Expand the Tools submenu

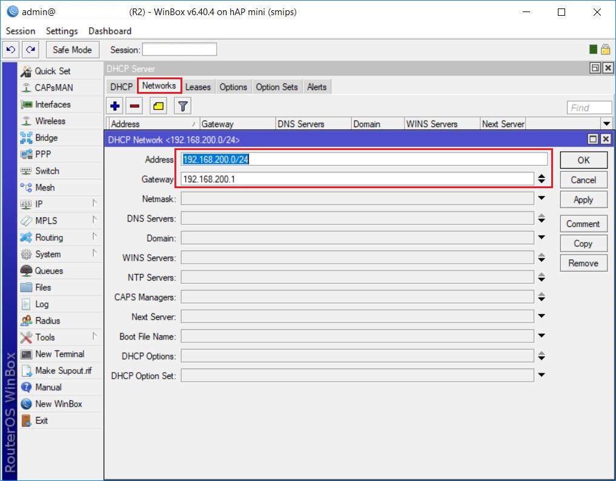pos(94,336)
